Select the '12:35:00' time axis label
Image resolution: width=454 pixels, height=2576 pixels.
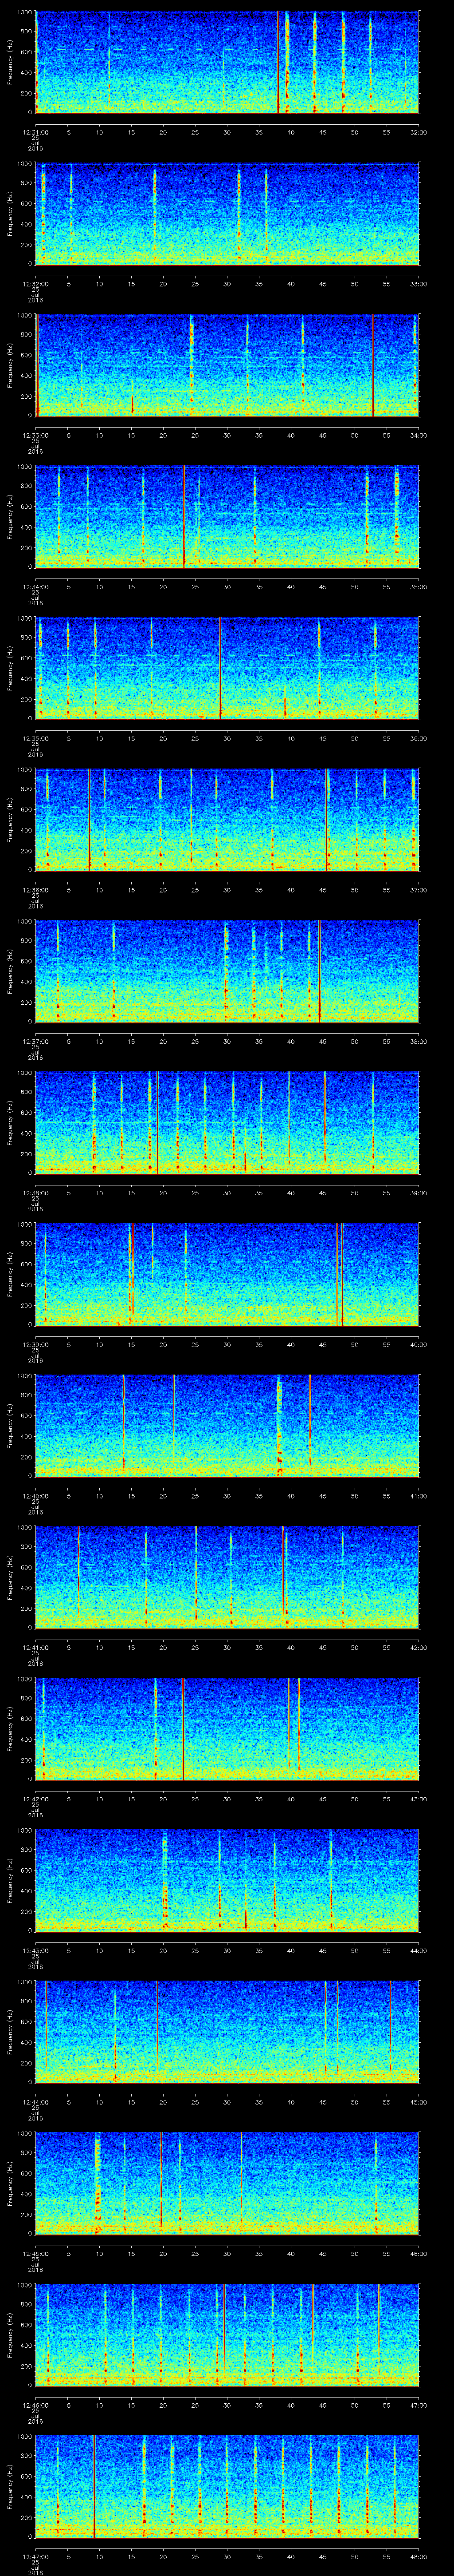point(36,738)
